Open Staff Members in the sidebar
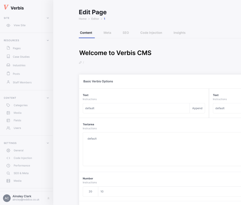The image size is (241, 205). click(22, 82)
